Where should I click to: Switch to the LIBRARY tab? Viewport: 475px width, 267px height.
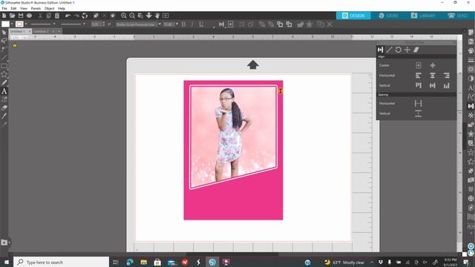pyautogui.click(x=423, y=16)
